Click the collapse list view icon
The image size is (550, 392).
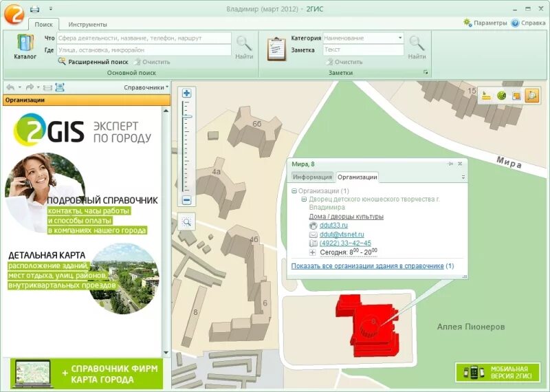click(48, 87)
